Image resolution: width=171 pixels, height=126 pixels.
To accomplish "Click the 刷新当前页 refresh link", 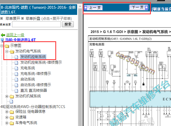I will coord(161,9).
